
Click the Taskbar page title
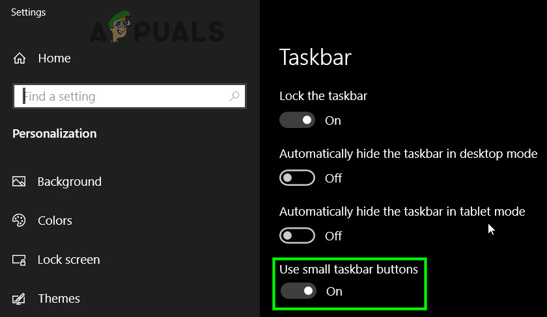(x=315, y=57)
